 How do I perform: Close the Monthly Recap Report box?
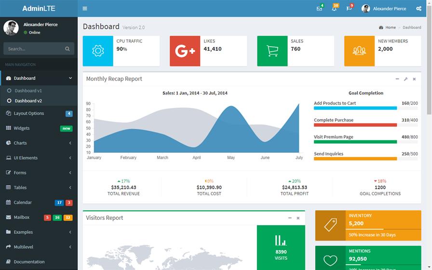pyautogui.click(x=414, y=79)
